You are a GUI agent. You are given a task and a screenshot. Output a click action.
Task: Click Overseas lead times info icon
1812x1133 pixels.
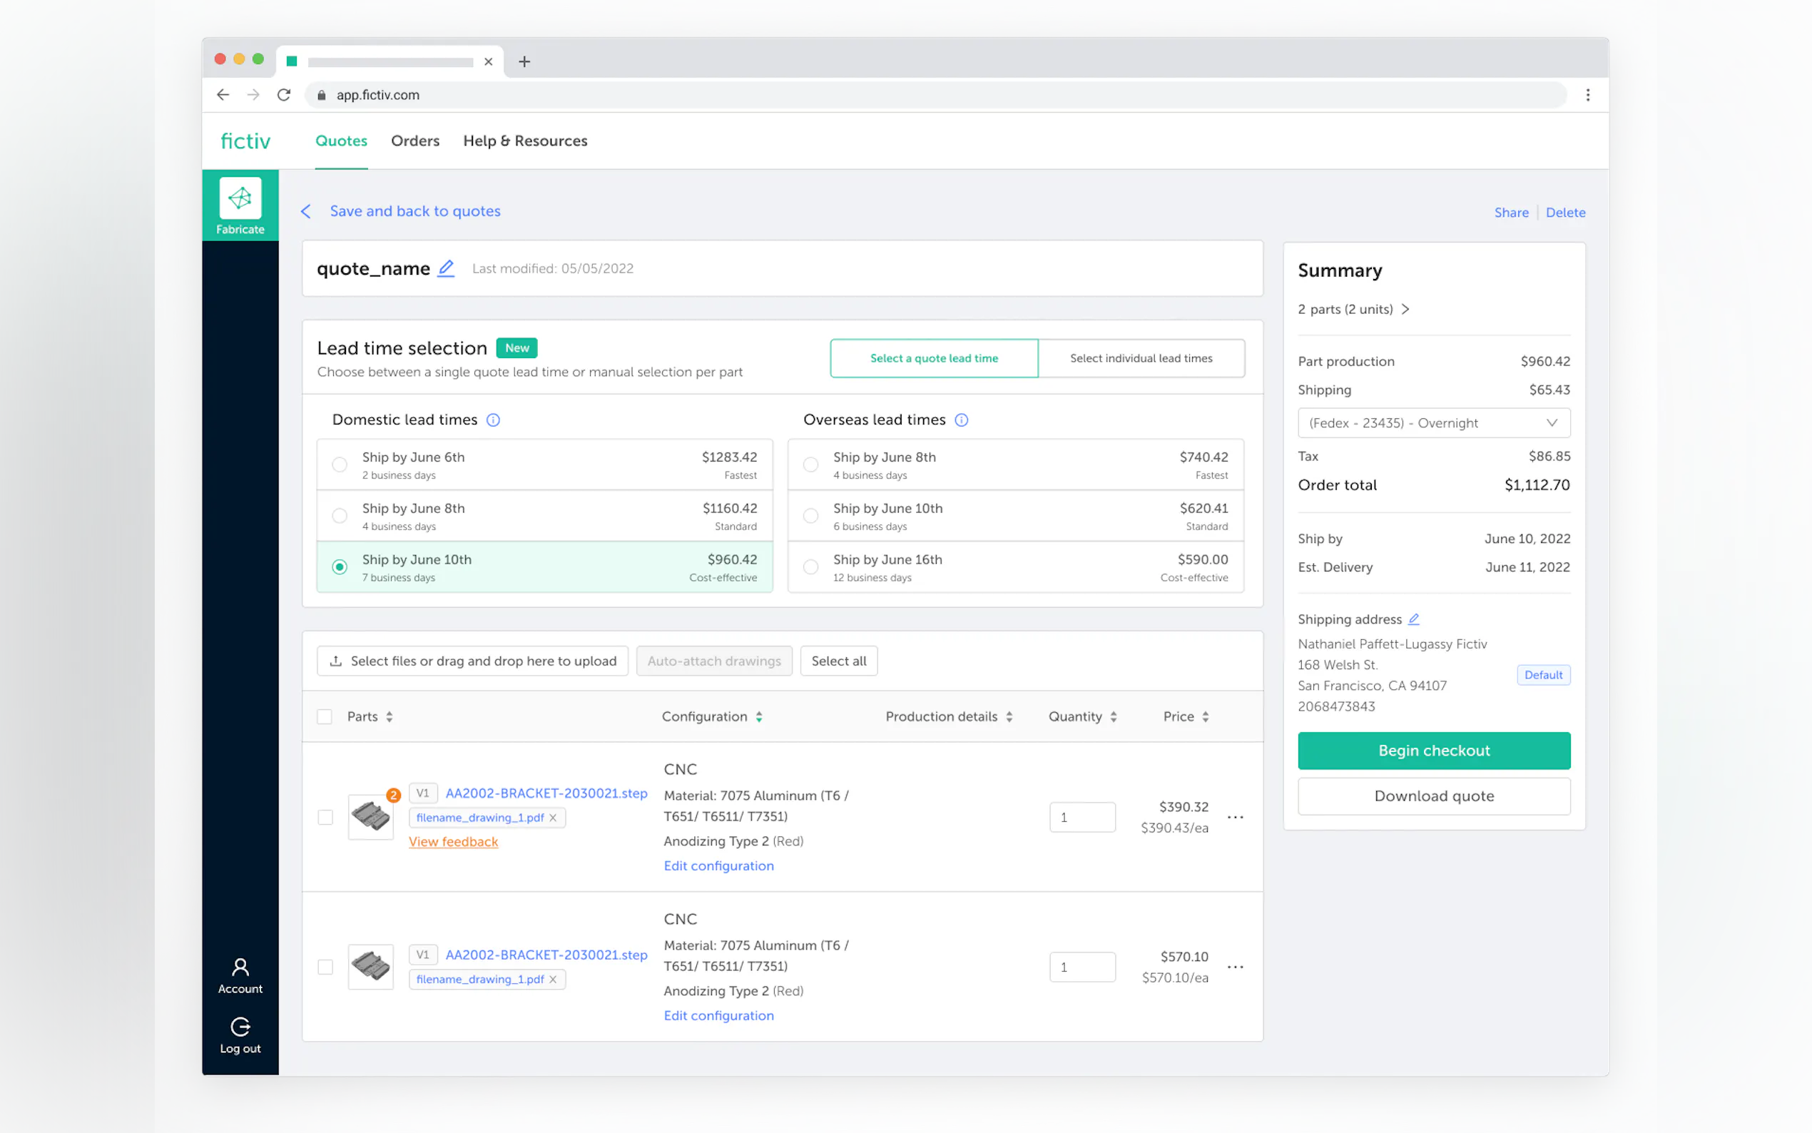[961, 420]
